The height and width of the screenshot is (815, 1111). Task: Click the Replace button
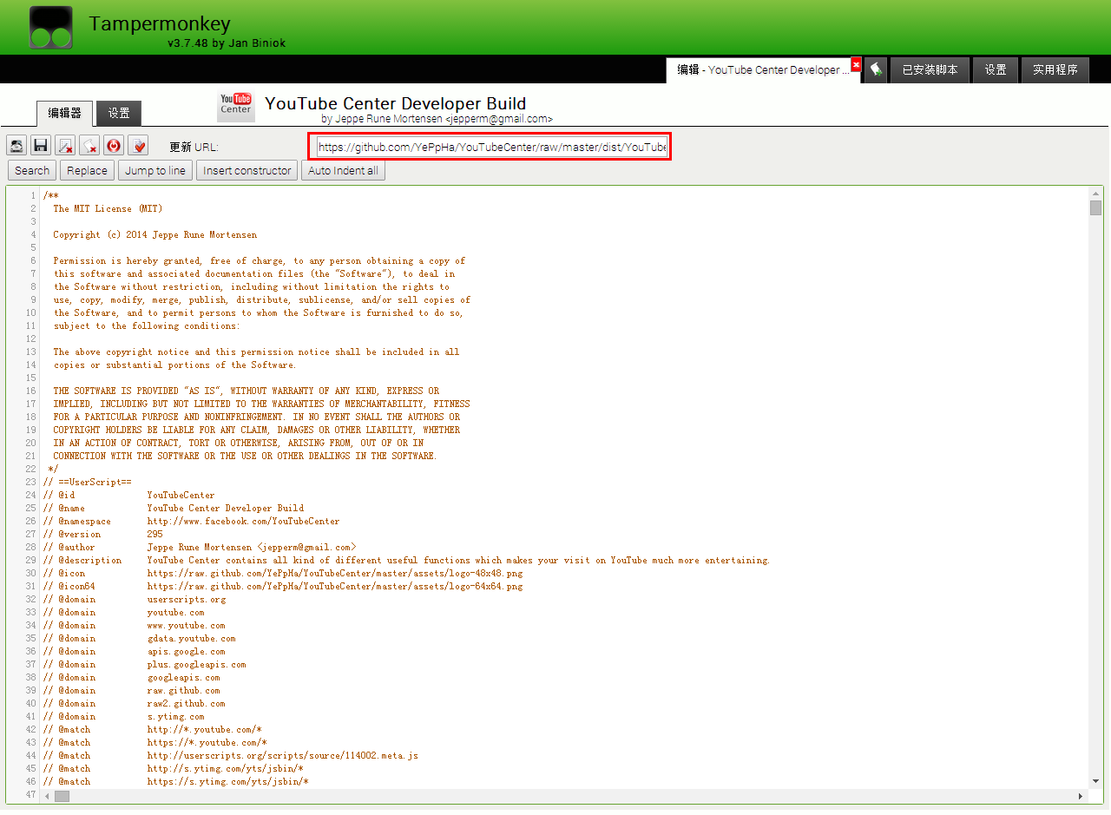pyautogui.click(x=87, y=170)
